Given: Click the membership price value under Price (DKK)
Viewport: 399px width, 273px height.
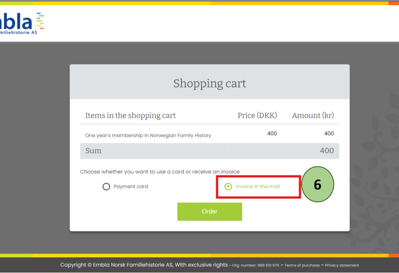Looking at the screenshot, I should pyautogui.click(x=272, y=133).
